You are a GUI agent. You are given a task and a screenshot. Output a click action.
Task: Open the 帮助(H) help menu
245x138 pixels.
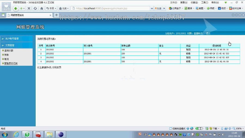click(215, 2)
